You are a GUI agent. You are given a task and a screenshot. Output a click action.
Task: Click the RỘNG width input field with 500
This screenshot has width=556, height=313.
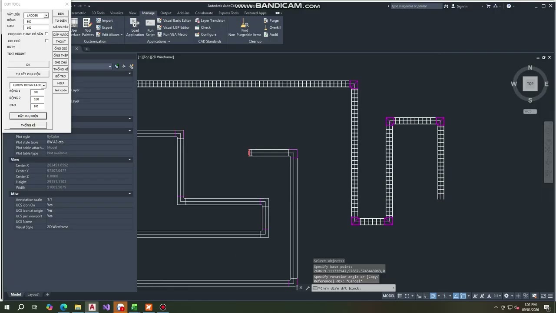[x=36, y=21]
